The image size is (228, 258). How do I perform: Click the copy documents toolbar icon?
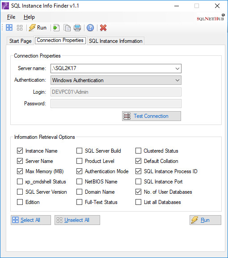[x=67, y=28]
